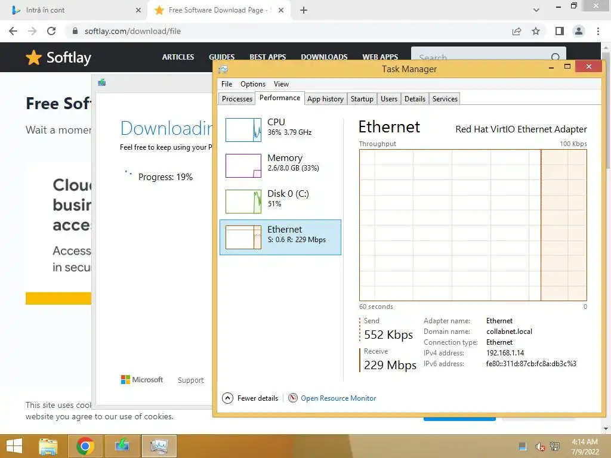Click the magnifier icon in Softlay search
The width and height of the screenshot is (611, 458).
coord(556,57)
